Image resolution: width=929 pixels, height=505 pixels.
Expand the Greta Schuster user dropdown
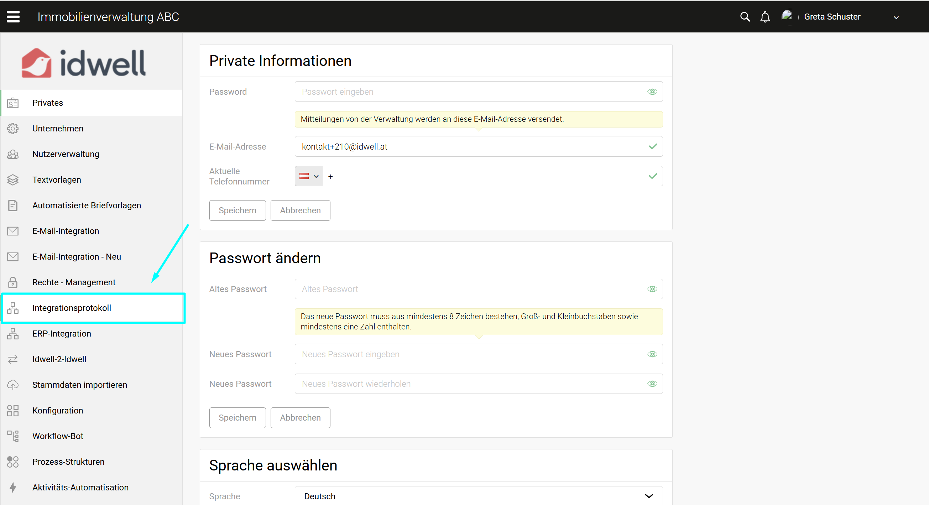pos(896,17)
